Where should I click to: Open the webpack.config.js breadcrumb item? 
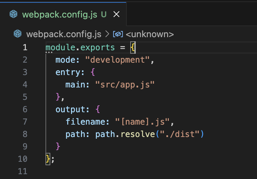tap(64, 34)
